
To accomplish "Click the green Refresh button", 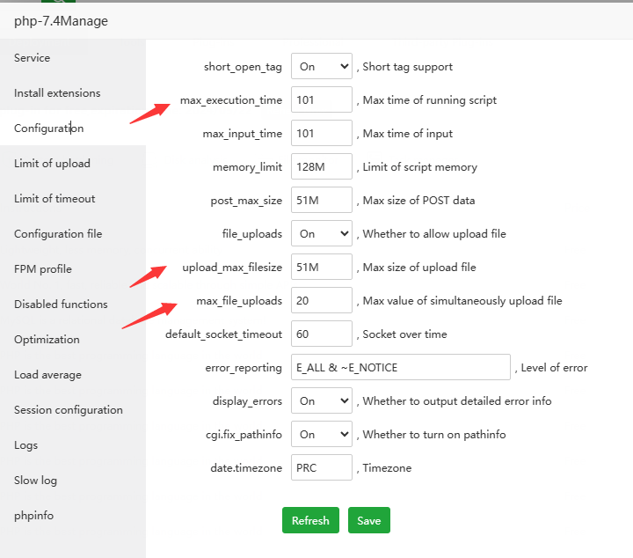I will pos(310,520).
